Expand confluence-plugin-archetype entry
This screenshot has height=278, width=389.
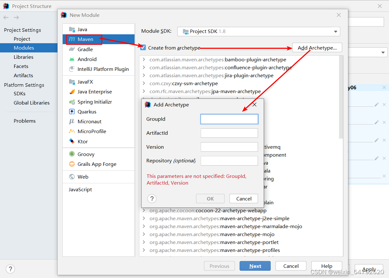[x=144, y=67]
